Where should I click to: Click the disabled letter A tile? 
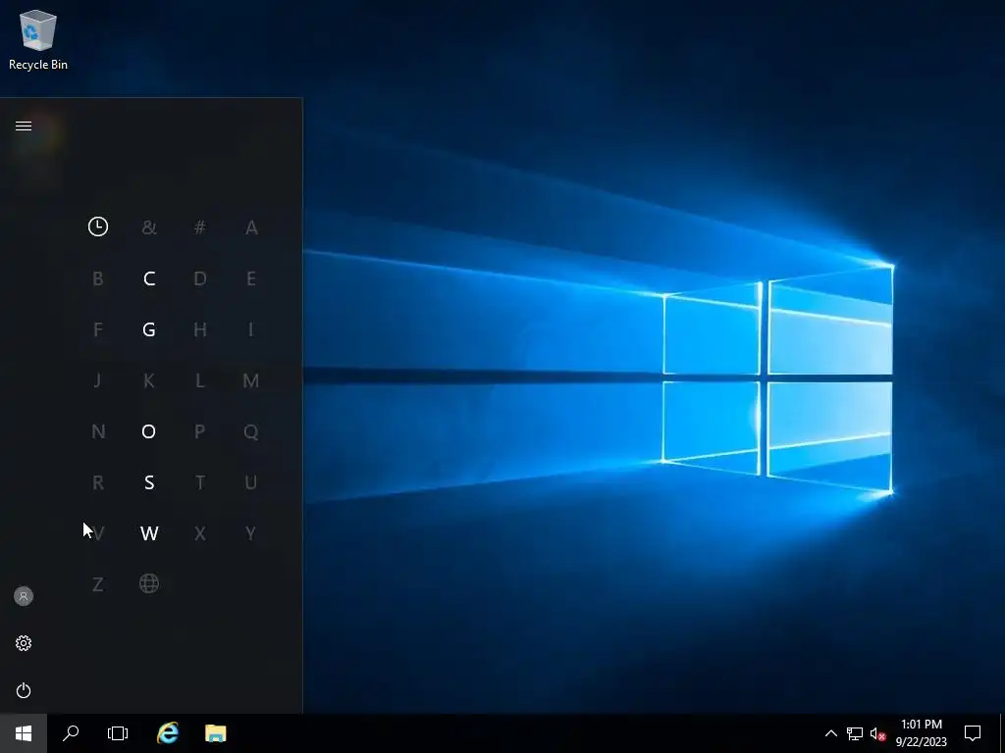(x=251, y=227)
